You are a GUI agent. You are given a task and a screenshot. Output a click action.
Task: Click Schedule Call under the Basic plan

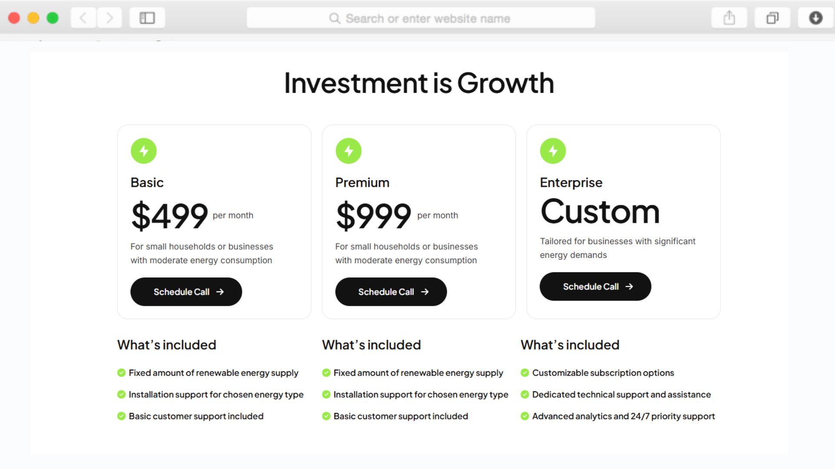(186, 292)
